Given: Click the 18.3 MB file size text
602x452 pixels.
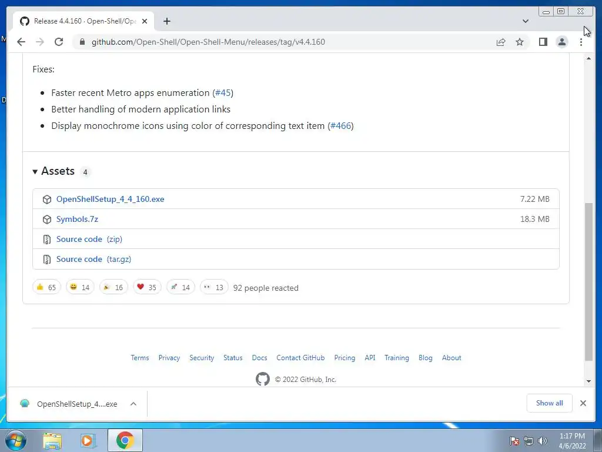Looking at the screenshot, I should click(535, 219).
